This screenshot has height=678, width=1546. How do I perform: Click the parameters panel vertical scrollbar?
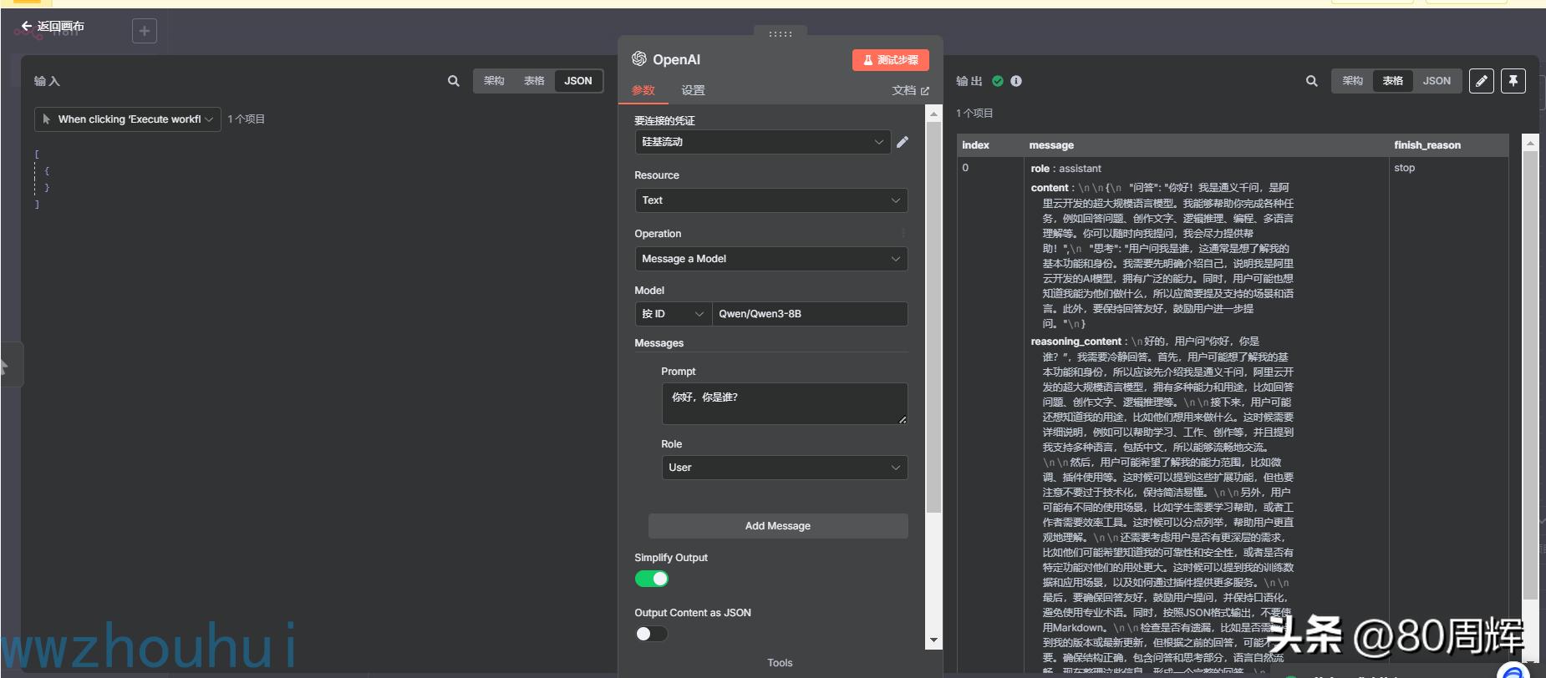pyautogui.click(x=933, y=334)
